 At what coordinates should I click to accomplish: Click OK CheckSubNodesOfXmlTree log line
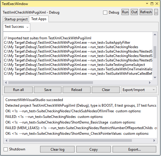pos(73,111)
